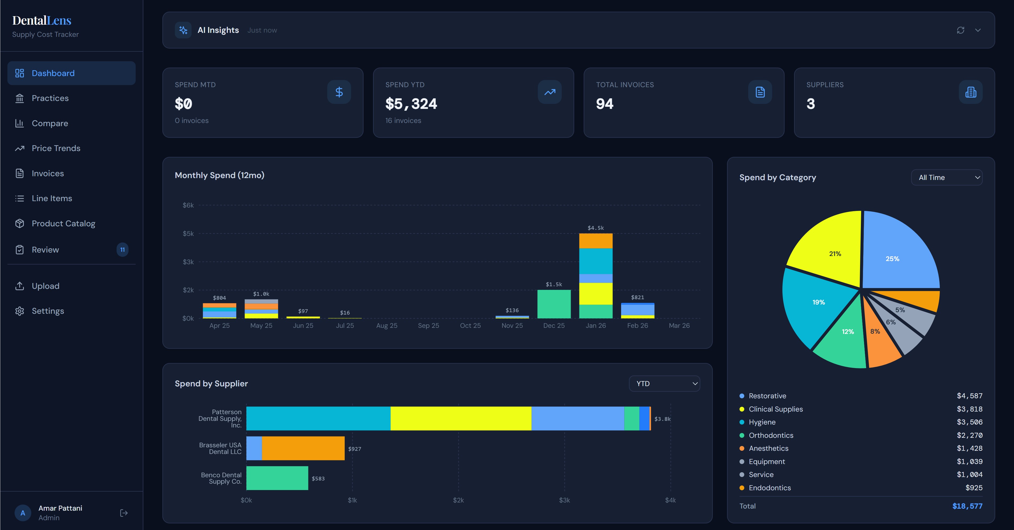Go to Upload to add new invoices

[x=45, y=286]
